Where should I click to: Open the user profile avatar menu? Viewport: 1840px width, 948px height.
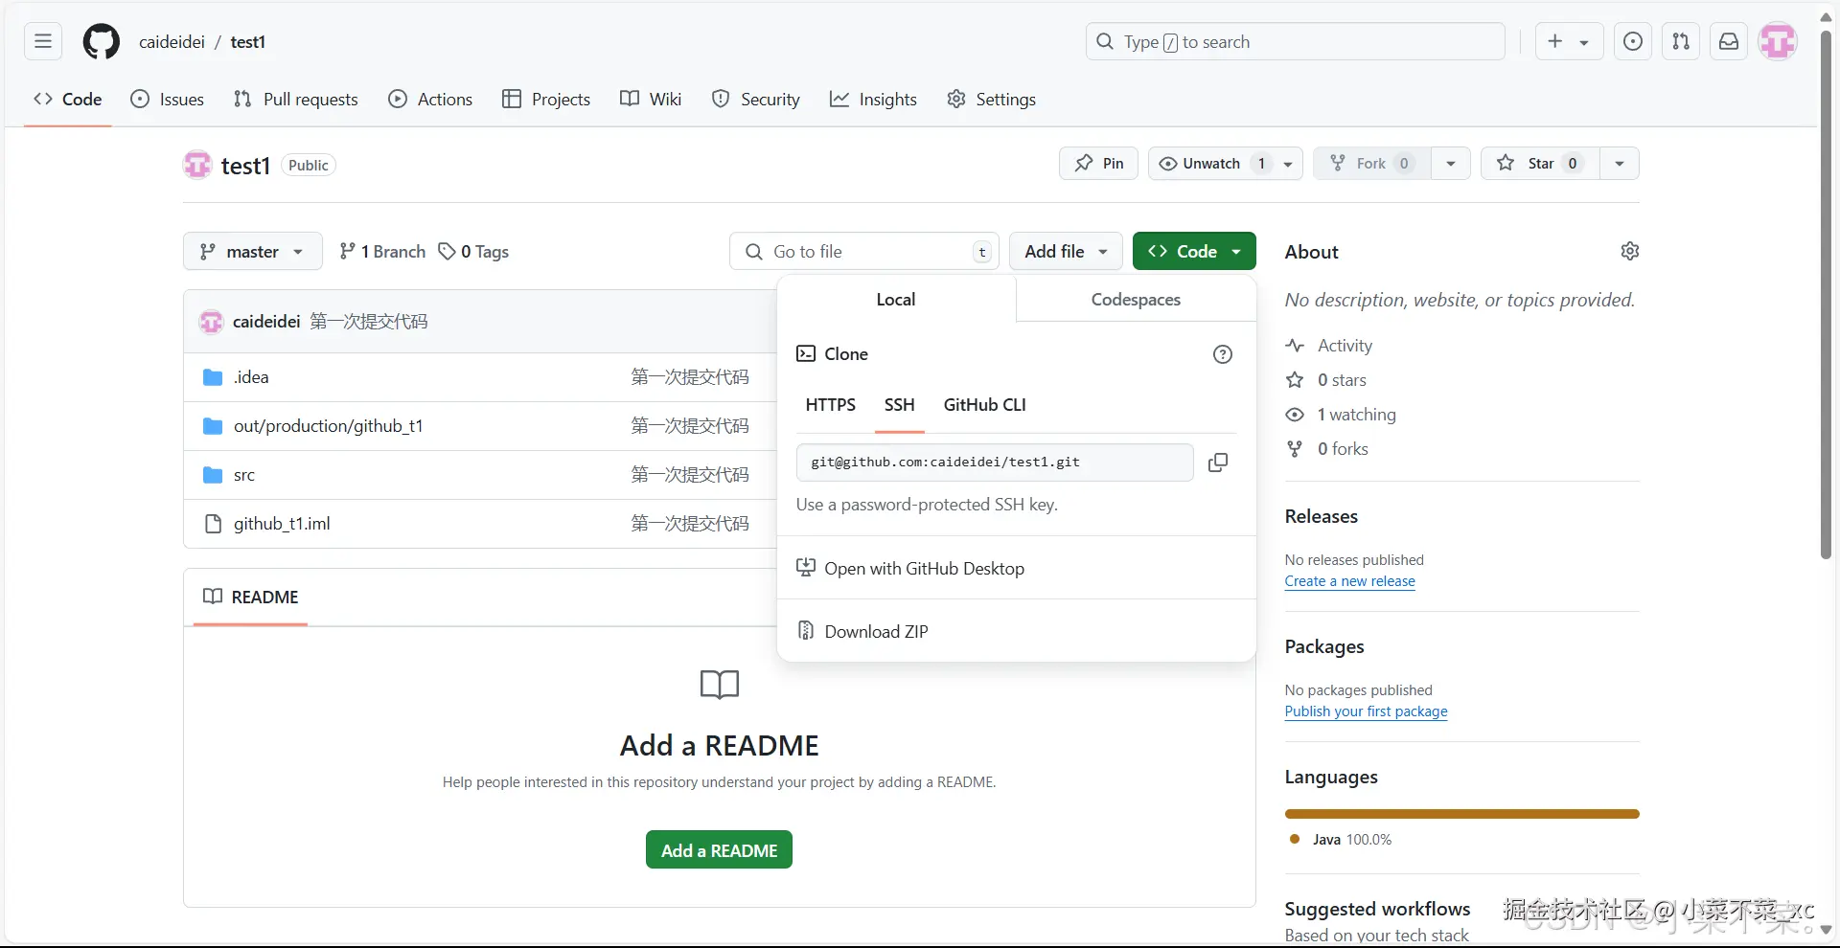tap(1778, 41)
